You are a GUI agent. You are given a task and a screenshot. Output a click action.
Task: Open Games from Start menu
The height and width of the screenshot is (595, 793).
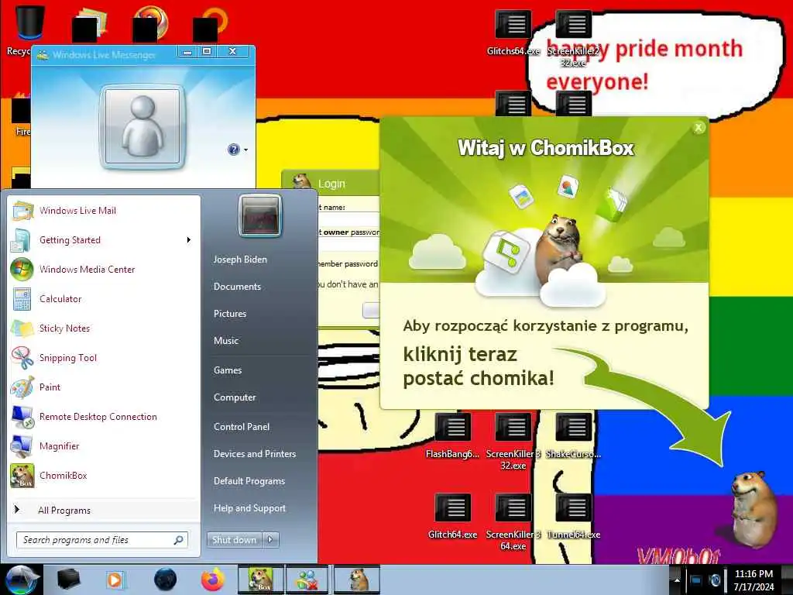[x=228, y=370]
